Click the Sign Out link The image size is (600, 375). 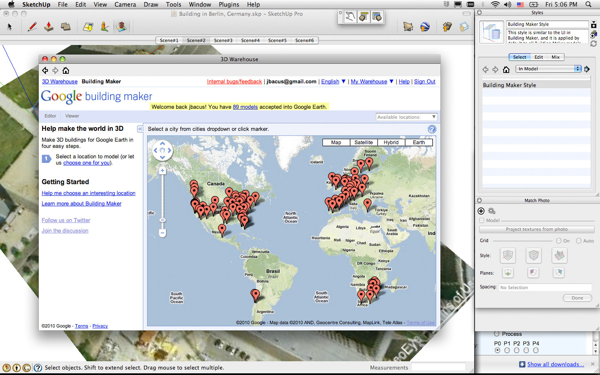pyautogui.click(x=425, y=82)
